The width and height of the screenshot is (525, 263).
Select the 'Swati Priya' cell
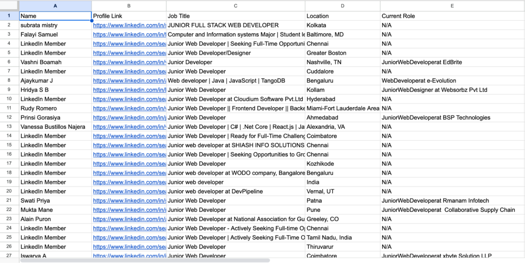[x=55, y=200]
